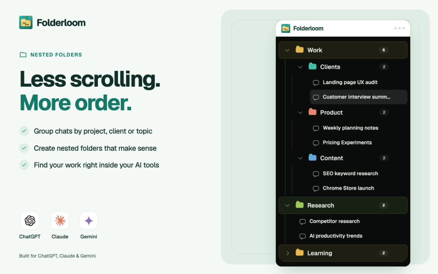
Task: Click checkmark beside Find your work right inside
Action: pyautogui.click(x=24, y=165)
